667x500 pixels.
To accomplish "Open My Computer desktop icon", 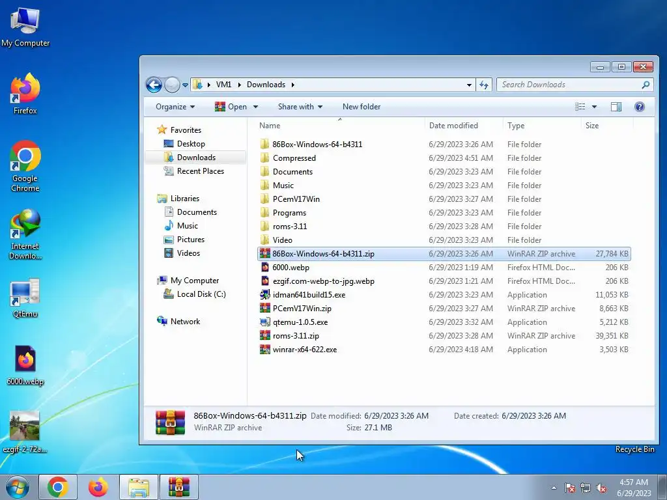I will pyautogui.click(x=25, y=27).
